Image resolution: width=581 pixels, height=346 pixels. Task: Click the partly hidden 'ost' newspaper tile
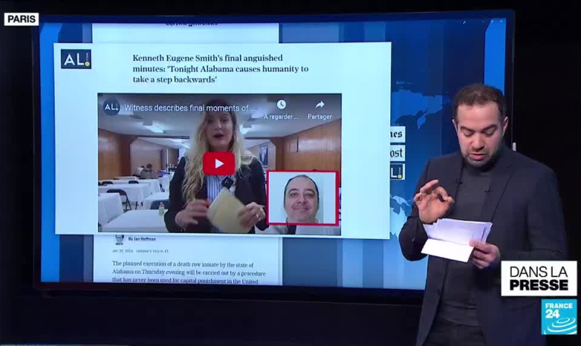click(x=397, y=153)
